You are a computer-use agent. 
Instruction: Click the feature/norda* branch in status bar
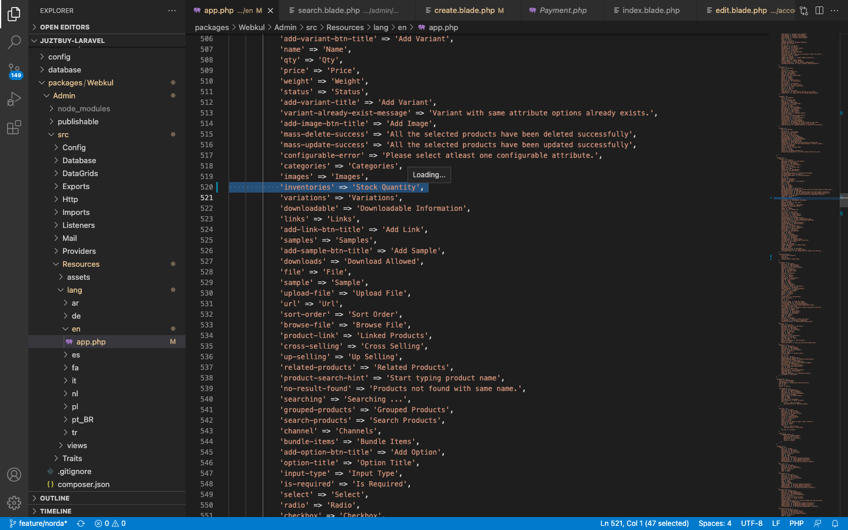pos(38,524)
